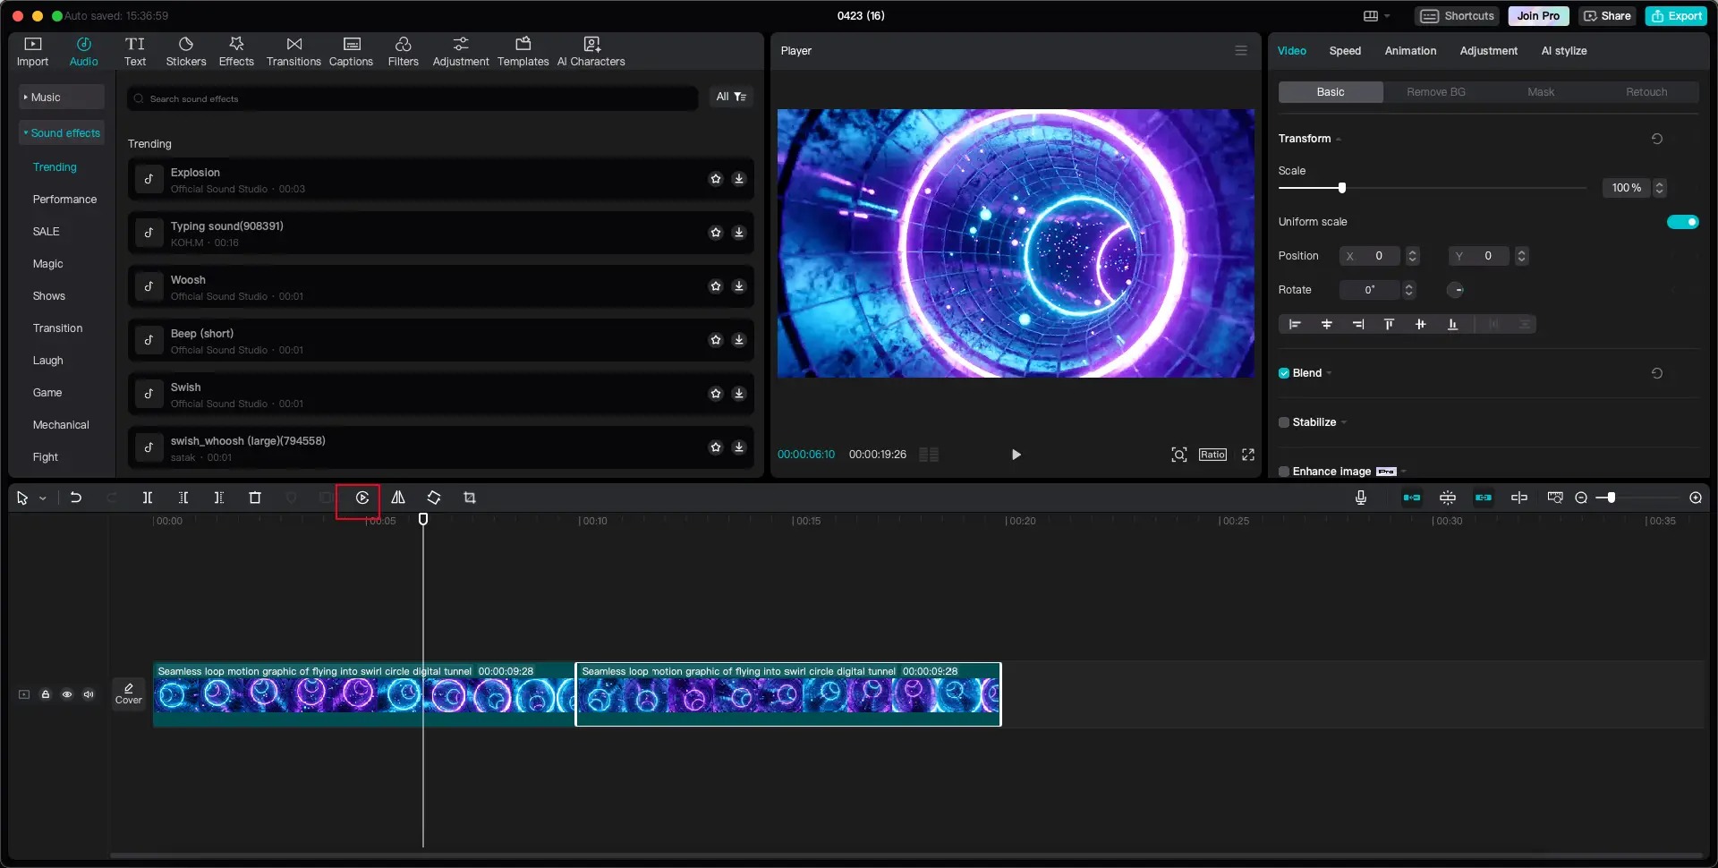
Task: Open the Import media panel
Action: [x=32, y=52]
